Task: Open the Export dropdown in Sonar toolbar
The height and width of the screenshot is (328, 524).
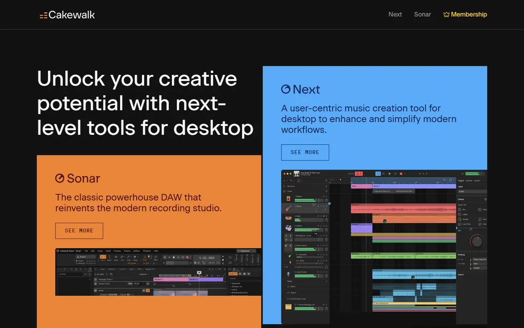Action: [86, 257]
